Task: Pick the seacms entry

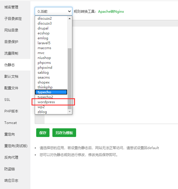Action: click(x=51, y=77)
